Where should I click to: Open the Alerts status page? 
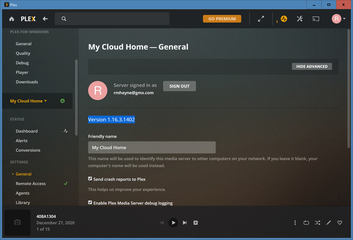point(21,141)
